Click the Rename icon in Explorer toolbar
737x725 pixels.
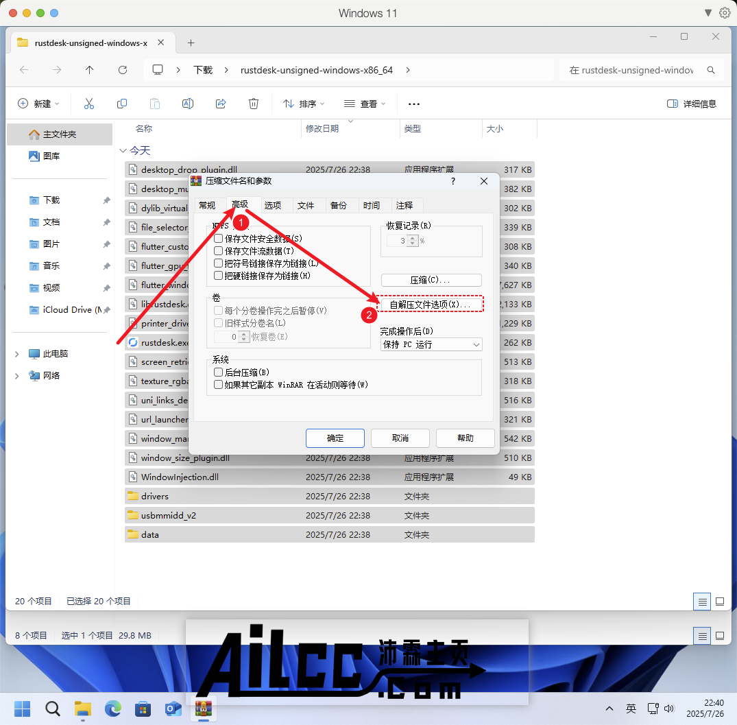point(188,104)
